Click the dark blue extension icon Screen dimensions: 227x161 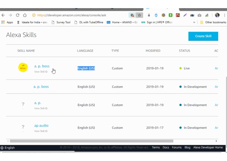(192, 15)
